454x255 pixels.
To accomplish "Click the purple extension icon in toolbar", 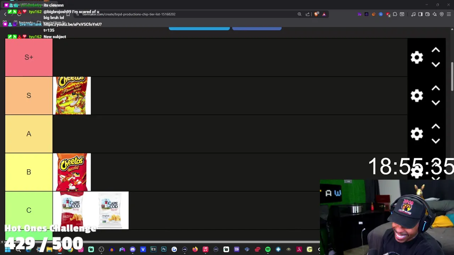I will click(x=359, y=14).
